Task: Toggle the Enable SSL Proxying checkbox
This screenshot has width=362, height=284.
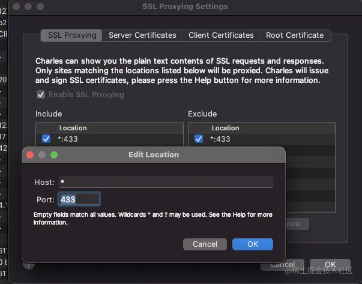Action: point(41,95)
